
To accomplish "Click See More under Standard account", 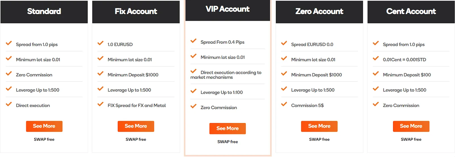I will tap(44, 126).
